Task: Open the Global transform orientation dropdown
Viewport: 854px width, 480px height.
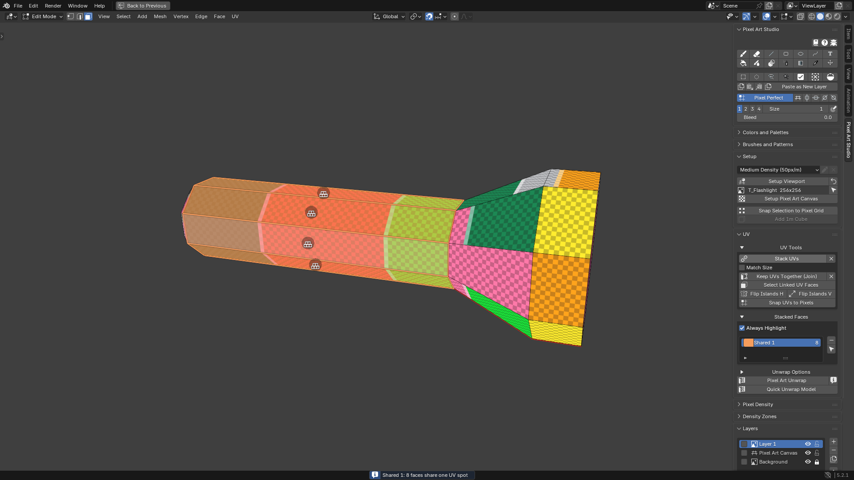Action: click(389, 16)
